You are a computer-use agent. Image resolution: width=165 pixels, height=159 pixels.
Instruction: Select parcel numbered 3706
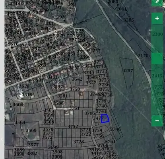(x=90, y=113)
